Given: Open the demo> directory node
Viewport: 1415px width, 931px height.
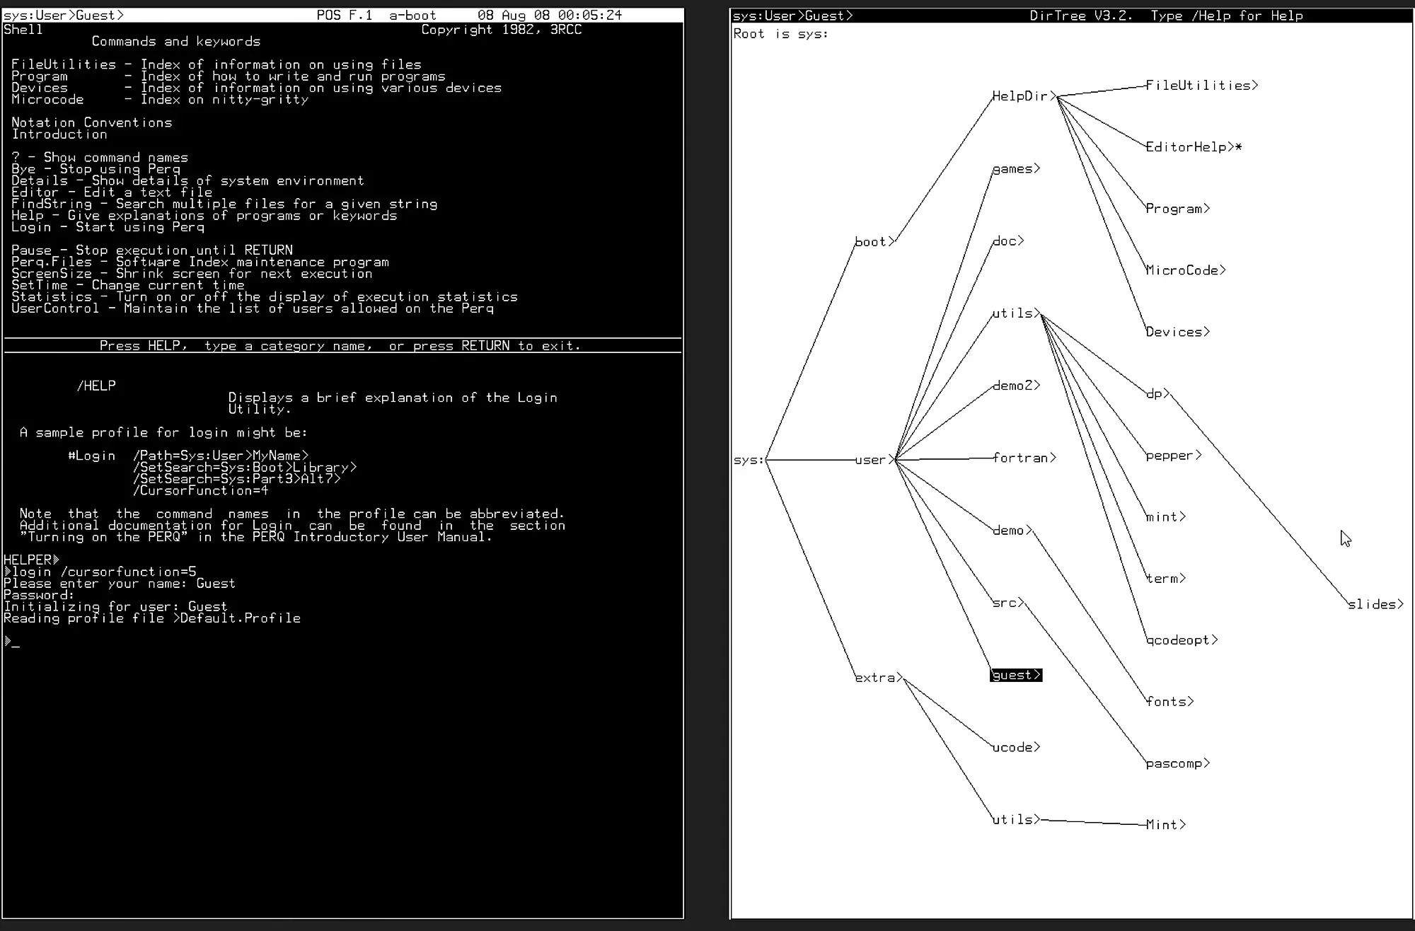Looking at the screenshot, I should (x=1012, y=530).
